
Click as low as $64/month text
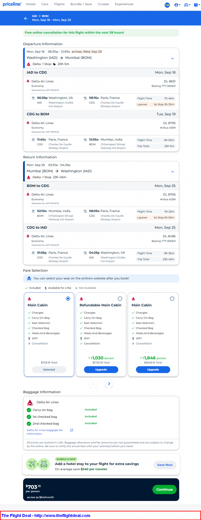40,497
